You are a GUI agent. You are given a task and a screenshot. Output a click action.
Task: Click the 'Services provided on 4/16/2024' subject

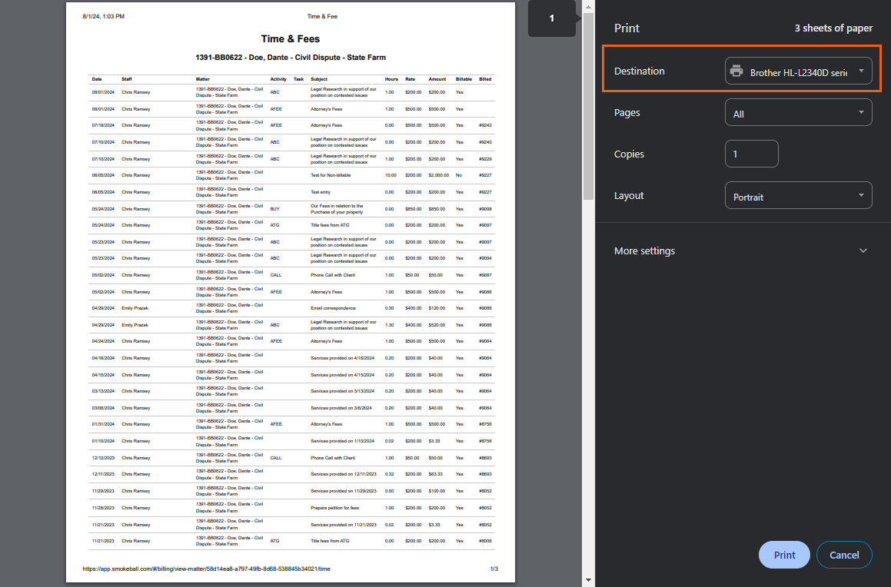343,358
